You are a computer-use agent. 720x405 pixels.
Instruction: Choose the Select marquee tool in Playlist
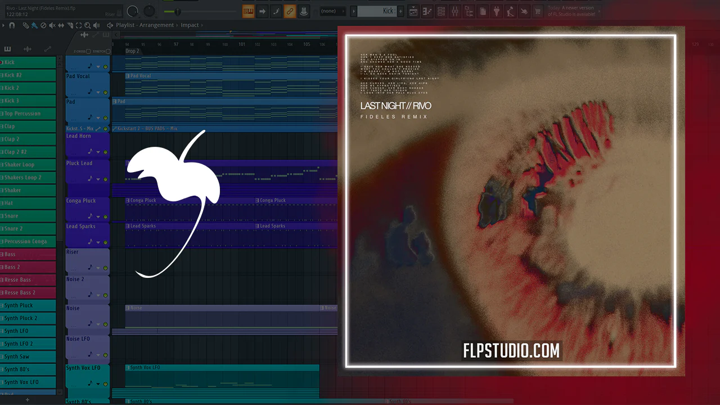(78, 25)
